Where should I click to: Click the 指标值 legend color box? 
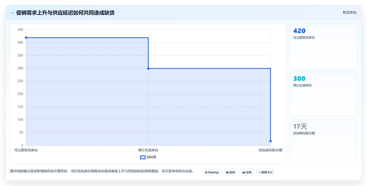[143, 157]
